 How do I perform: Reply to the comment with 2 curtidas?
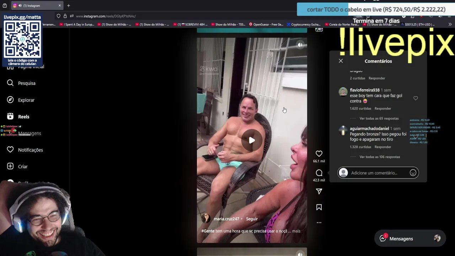[x=377, y=78]
